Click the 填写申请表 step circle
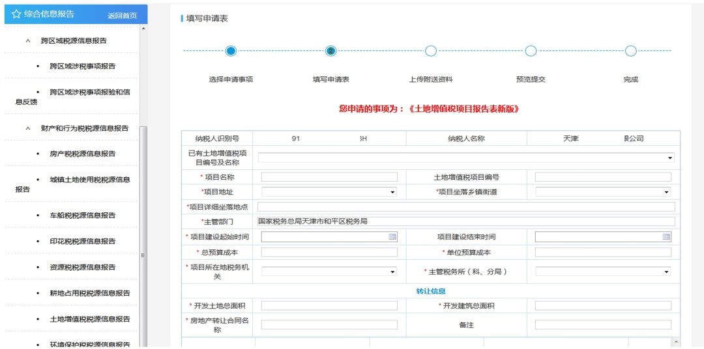This screenshot has height=349, width=704. coord(331,51)
